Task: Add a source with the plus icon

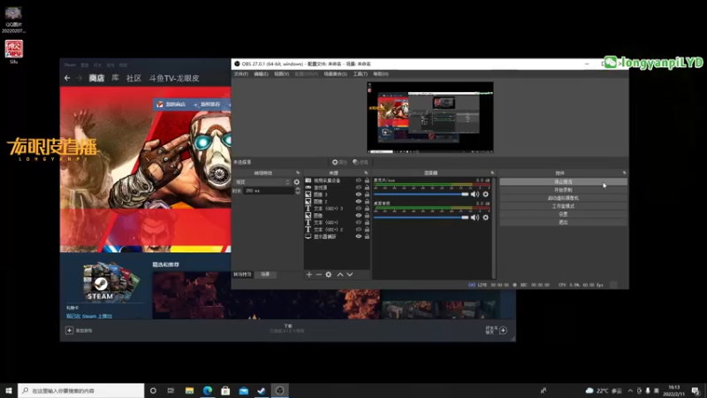Action: point(308,274)
